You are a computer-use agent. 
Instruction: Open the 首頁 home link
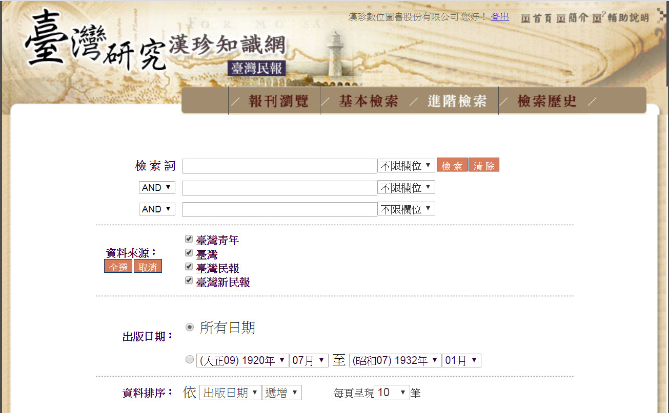(537, 18)
